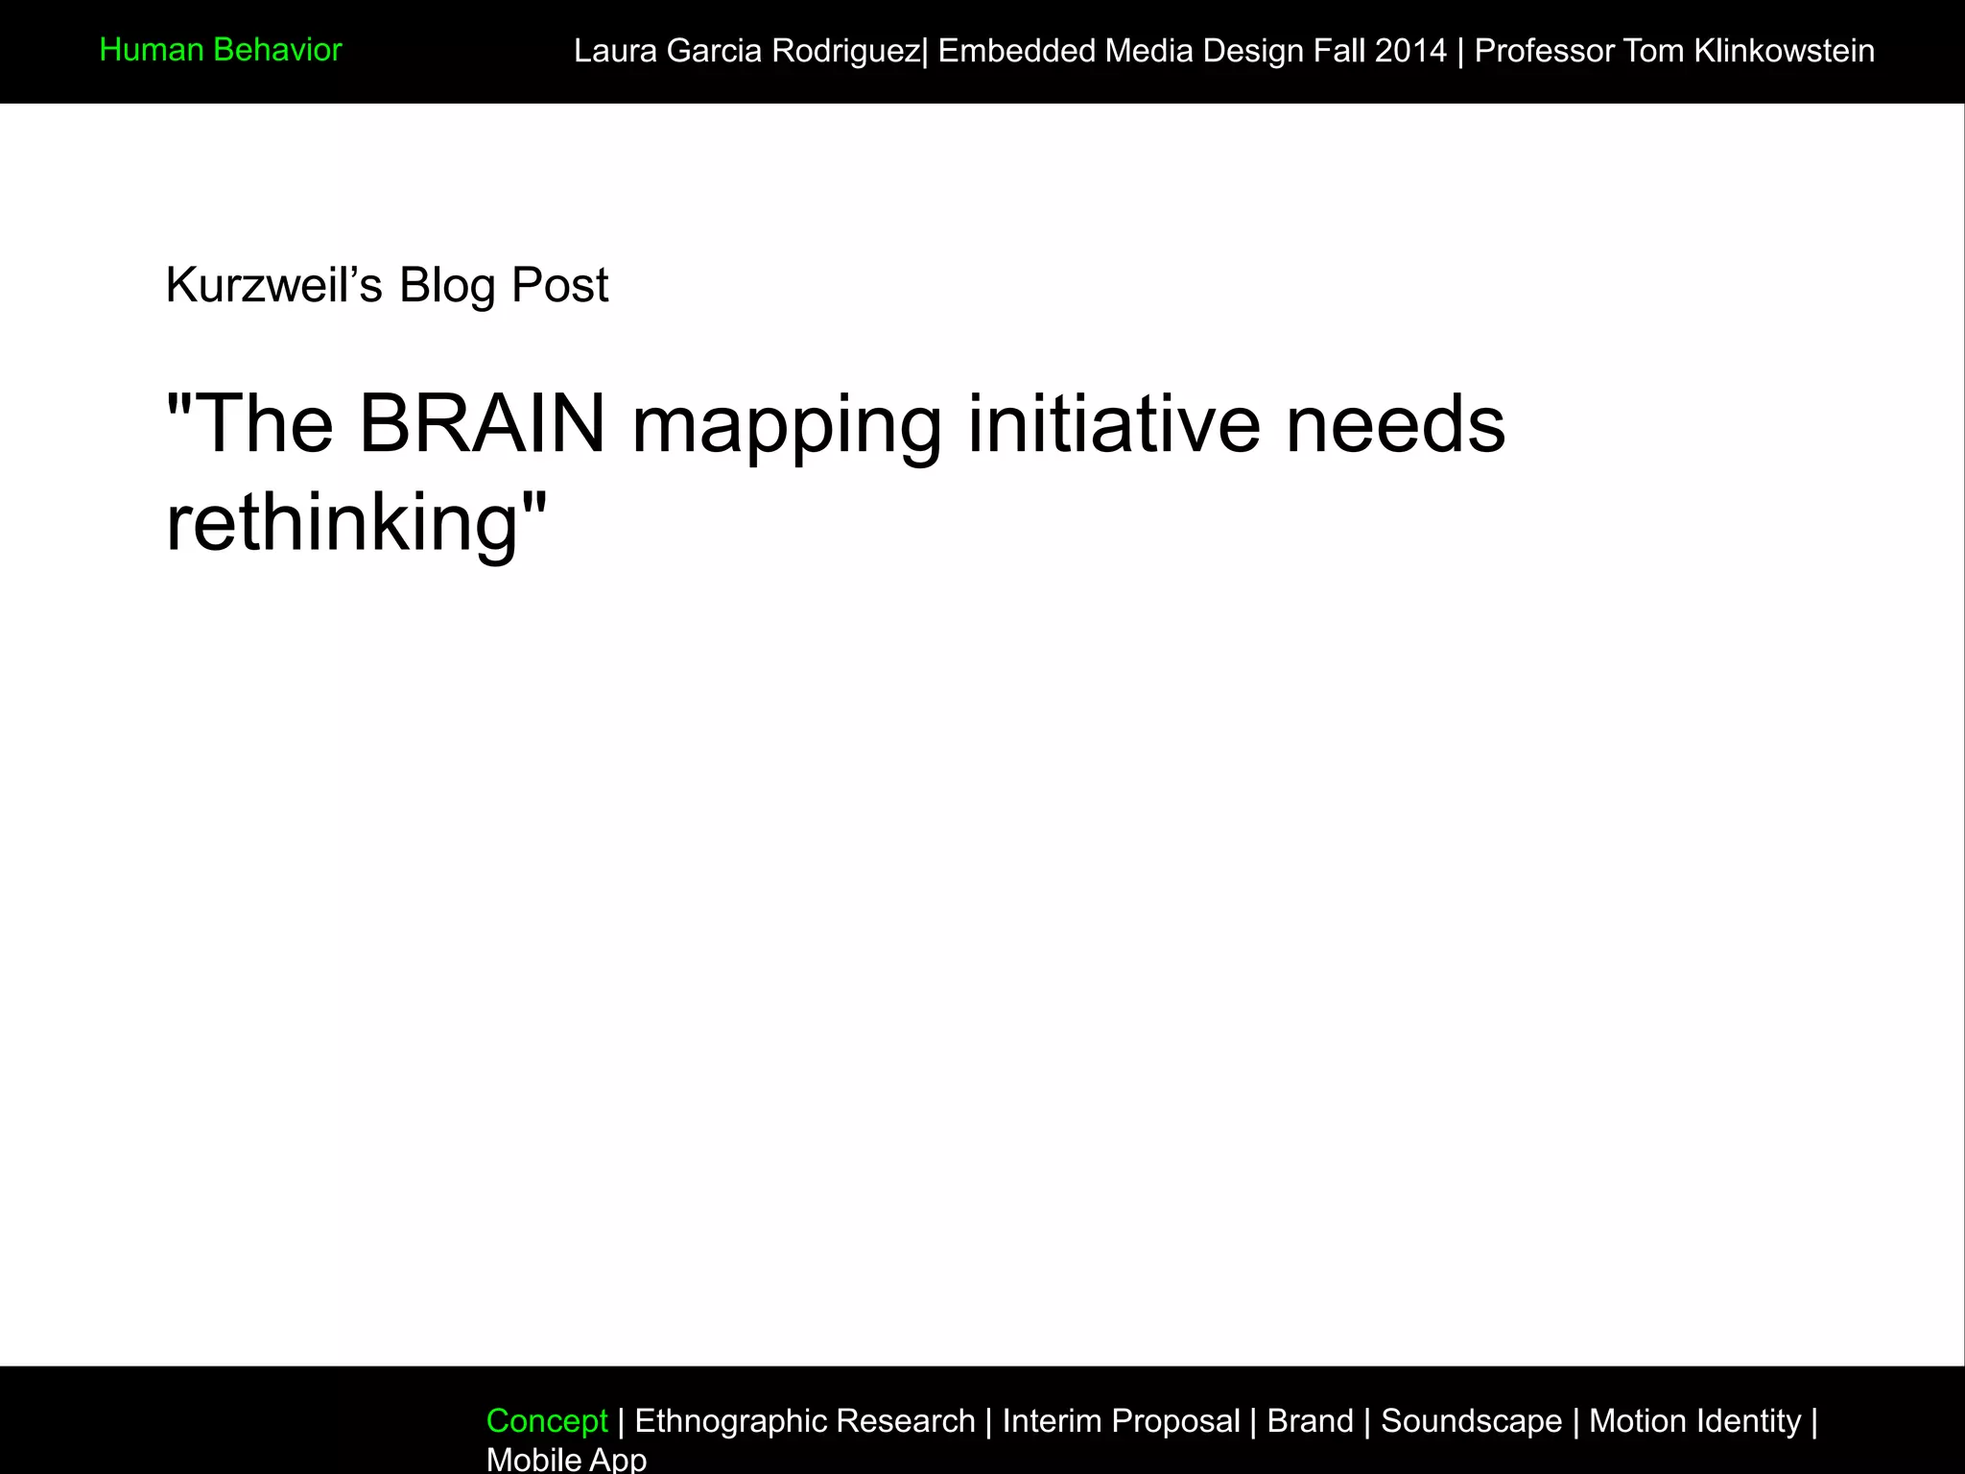Go to Interim Proposal section
The width and height of the screenshot is (1965, 1474).
(x=1121, y=1420)
